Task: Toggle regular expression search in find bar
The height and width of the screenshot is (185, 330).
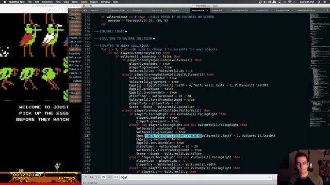Action: click(86, 177)
